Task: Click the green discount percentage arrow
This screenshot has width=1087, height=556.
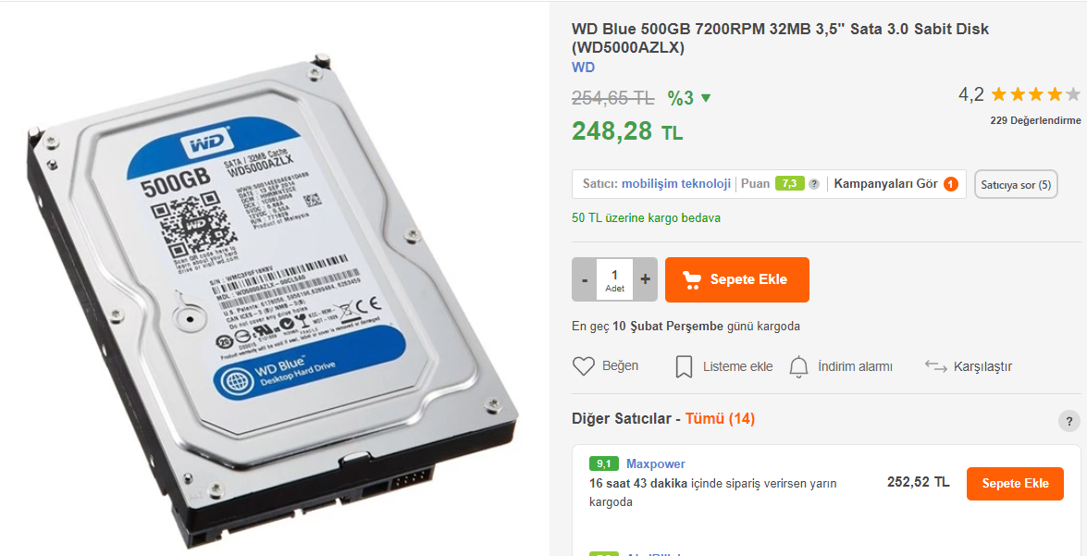Action: click(706, 98)
